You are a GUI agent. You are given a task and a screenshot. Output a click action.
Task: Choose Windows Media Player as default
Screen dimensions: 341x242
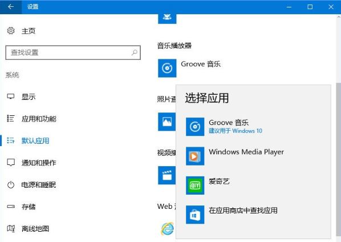point(246,152)
